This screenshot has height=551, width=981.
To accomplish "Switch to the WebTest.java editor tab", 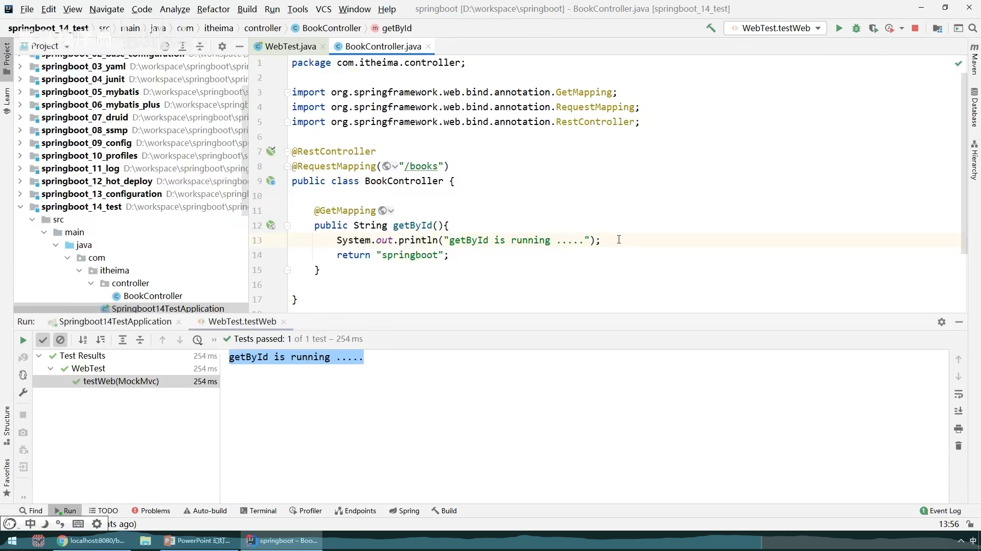I will pyautogui.click(x=290, y=46).
